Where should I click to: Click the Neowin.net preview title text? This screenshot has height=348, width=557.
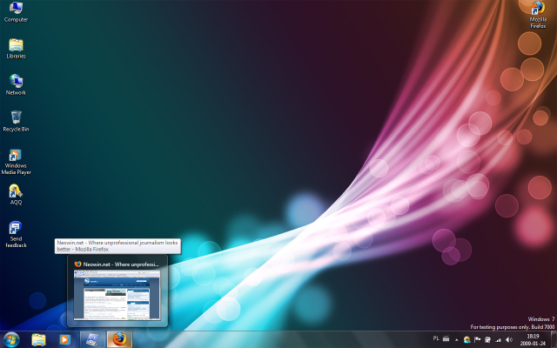[121, 264]
